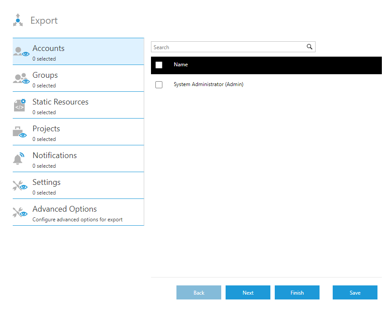Click 'Configure advanced options for export' text

pyautogui.click(x=77, y=220)
